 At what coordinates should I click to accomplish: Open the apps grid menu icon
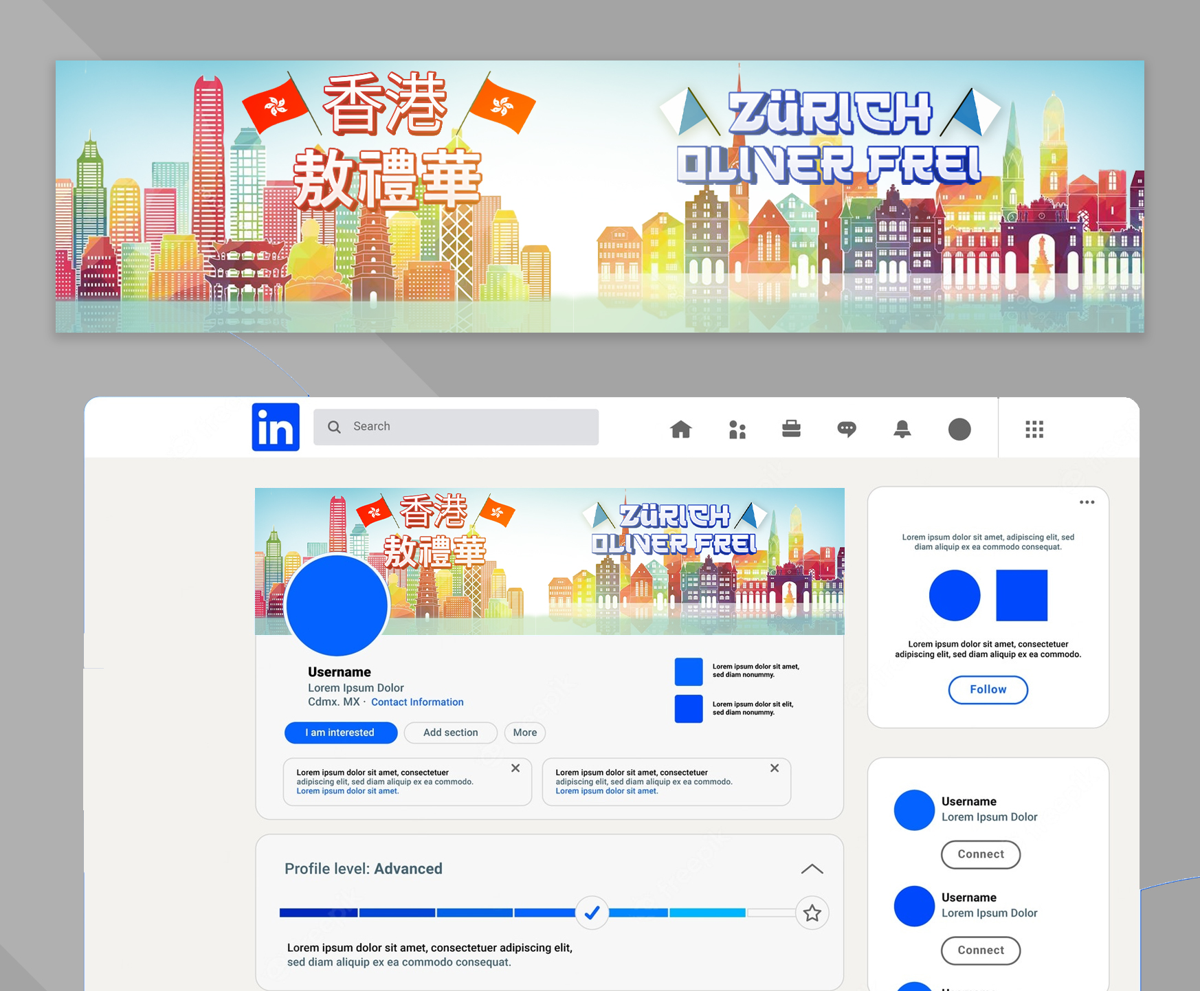point(1034,430)
